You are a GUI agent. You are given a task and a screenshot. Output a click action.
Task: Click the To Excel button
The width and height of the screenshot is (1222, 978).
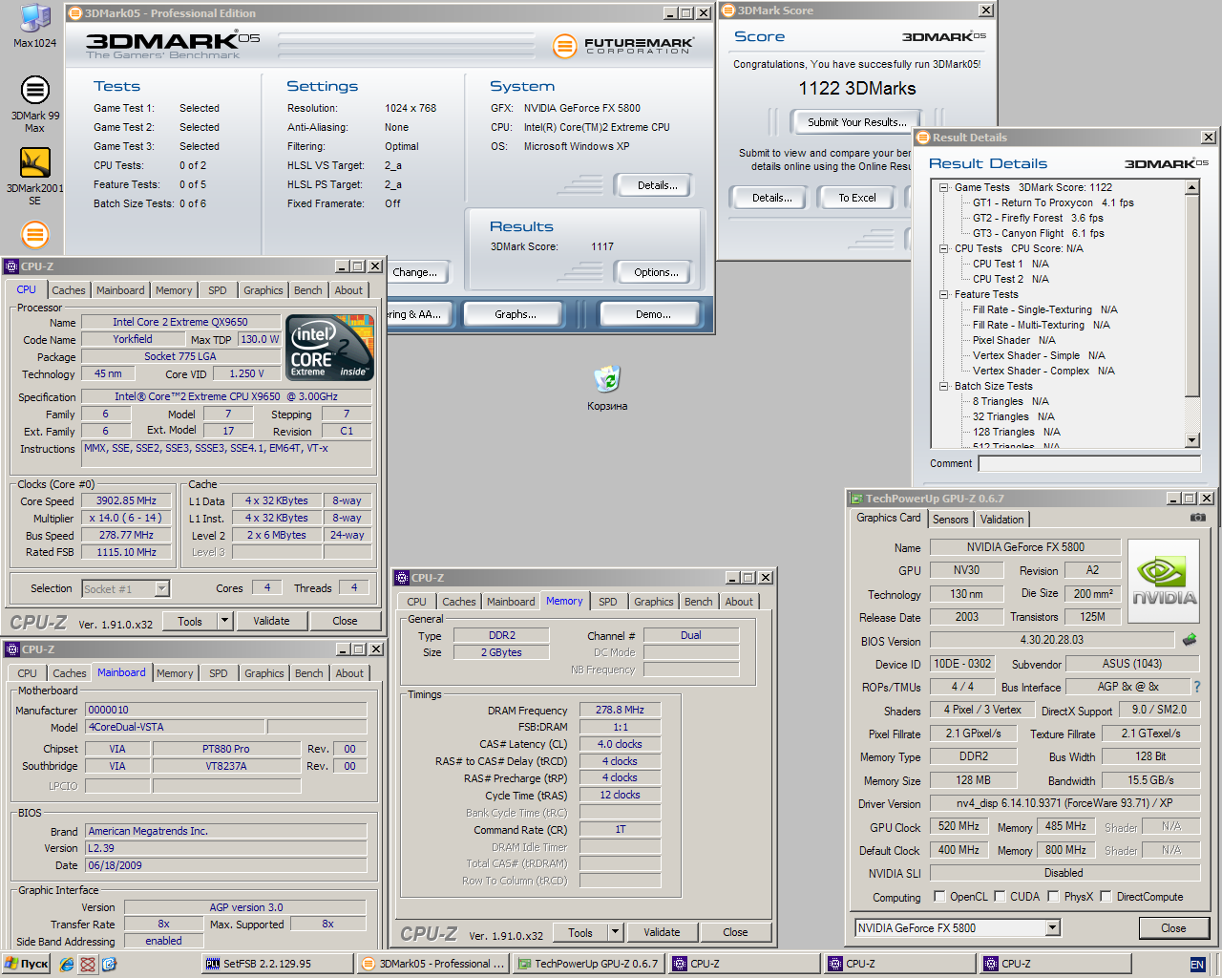tap(856, 198)
